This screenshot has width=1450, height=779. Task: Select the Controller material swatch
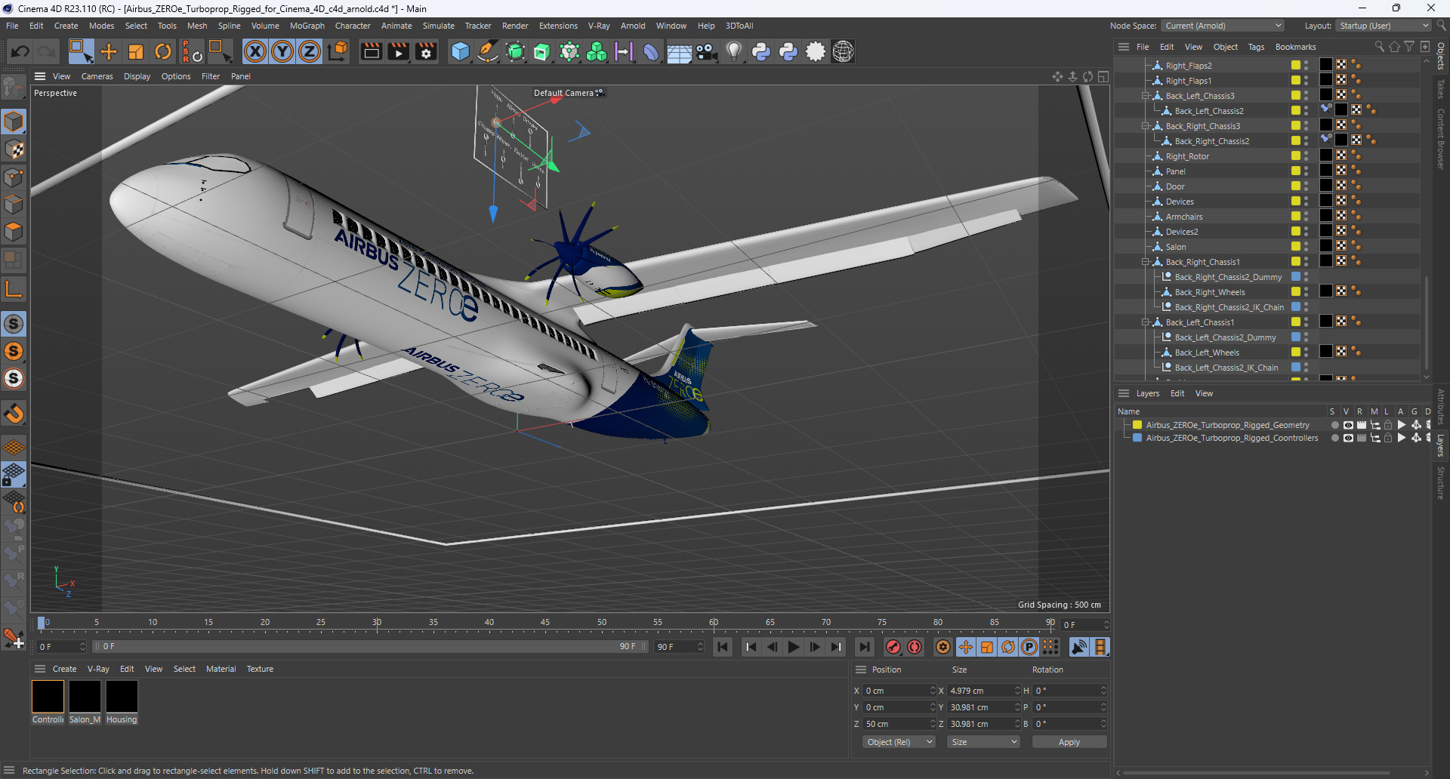click(x=48, y=697)
